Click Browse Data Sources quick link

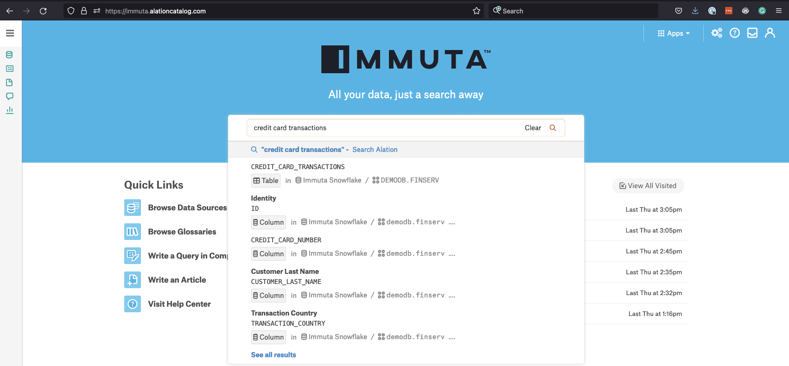coord(187,208)
